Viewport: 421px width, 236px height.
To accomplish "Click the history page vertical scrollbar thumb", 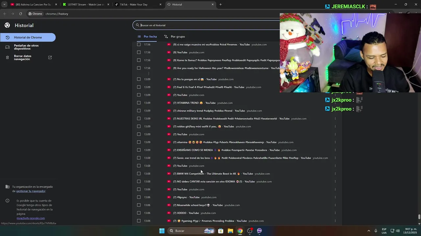I will [x=419, y=217].
